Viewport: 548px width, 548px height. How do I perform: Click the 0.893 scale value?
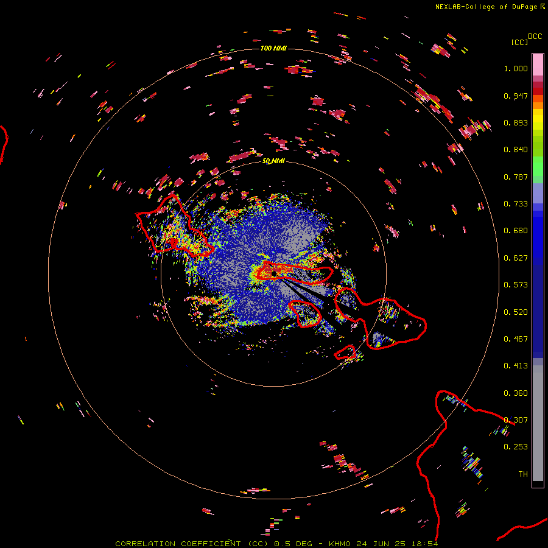coord(516,122)
